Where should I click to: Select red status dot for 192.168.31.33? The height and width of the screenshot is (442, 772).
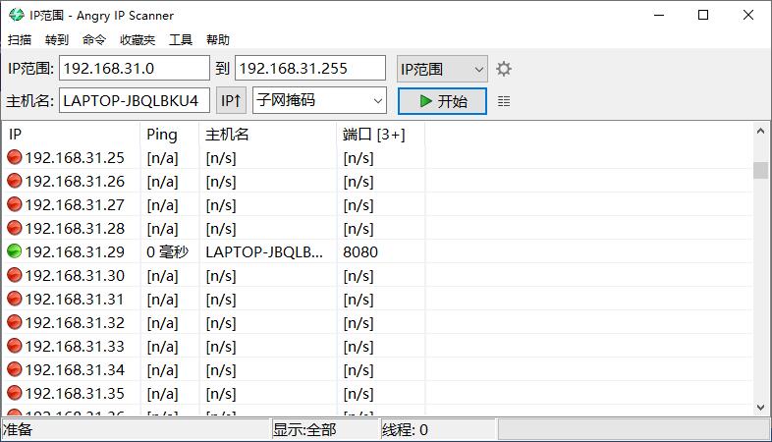click(15, 346)
